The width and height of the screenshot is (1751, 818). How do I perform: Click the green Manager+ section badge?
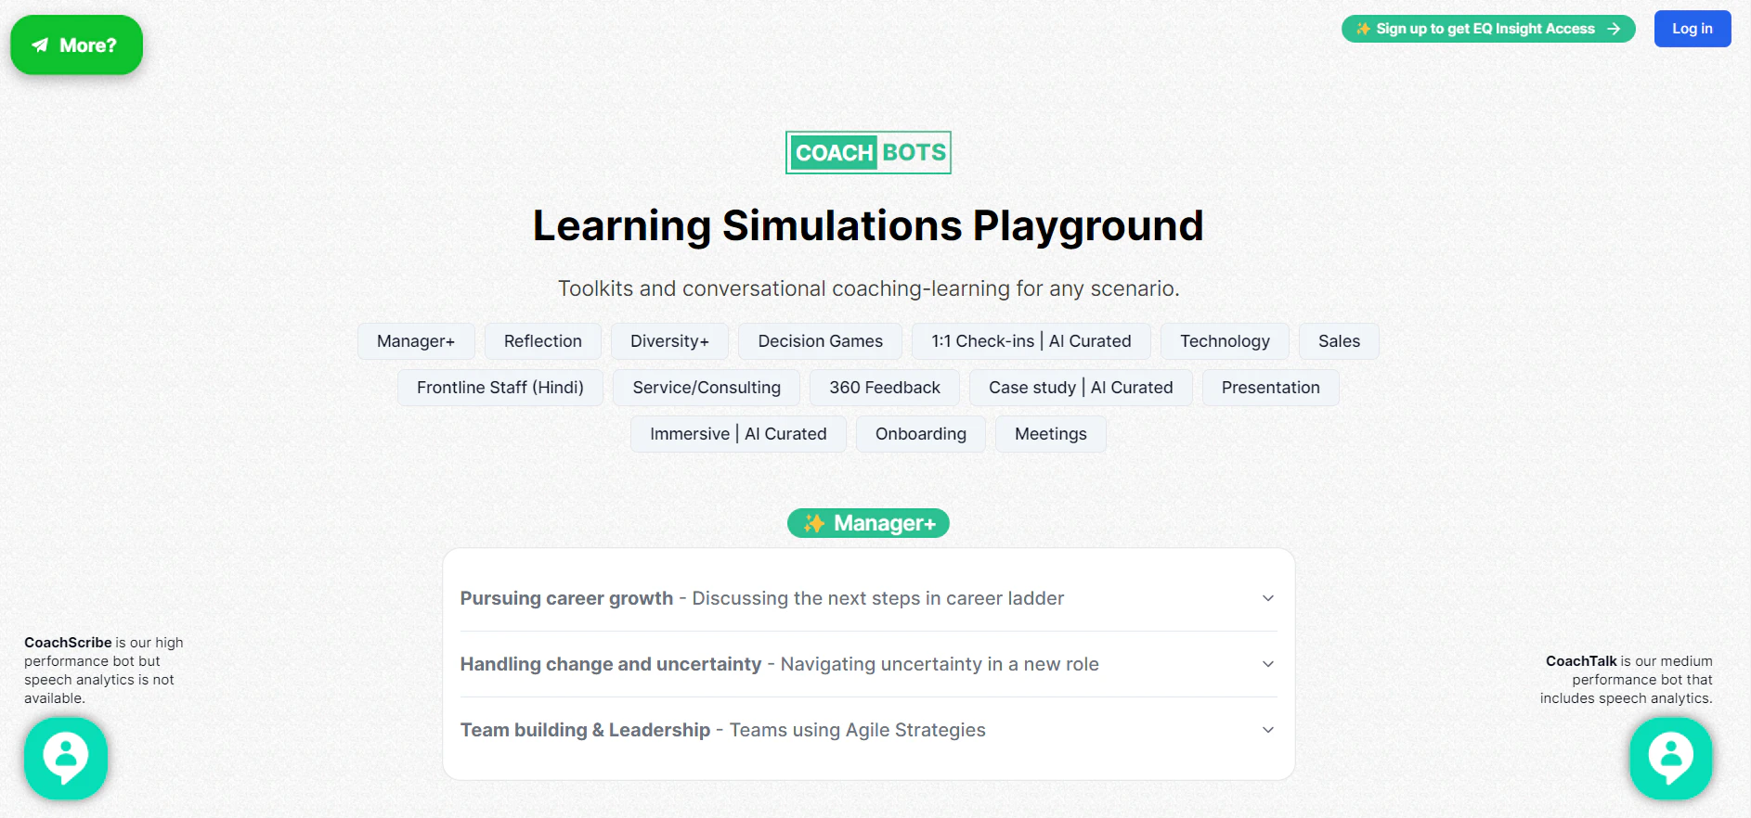point(868,523)
